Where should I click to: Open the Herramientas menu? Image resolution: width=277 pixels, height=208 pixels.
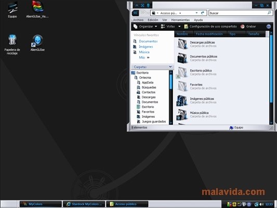click(x=180, y=20)
